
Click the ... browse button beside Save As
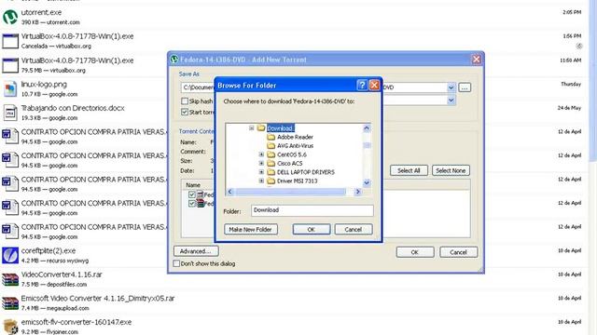(465, 87)
